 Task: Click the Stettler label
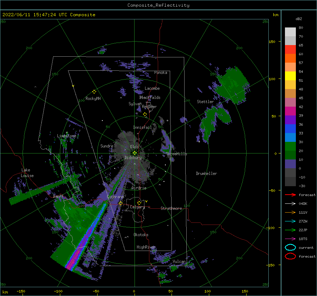(205, 102)
